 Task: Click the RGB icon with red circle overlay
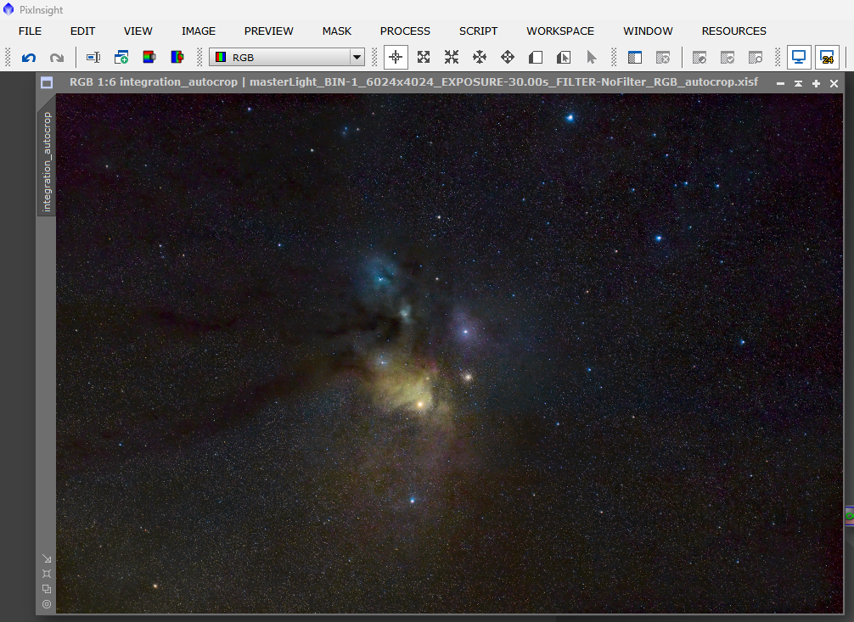(177, 57)
